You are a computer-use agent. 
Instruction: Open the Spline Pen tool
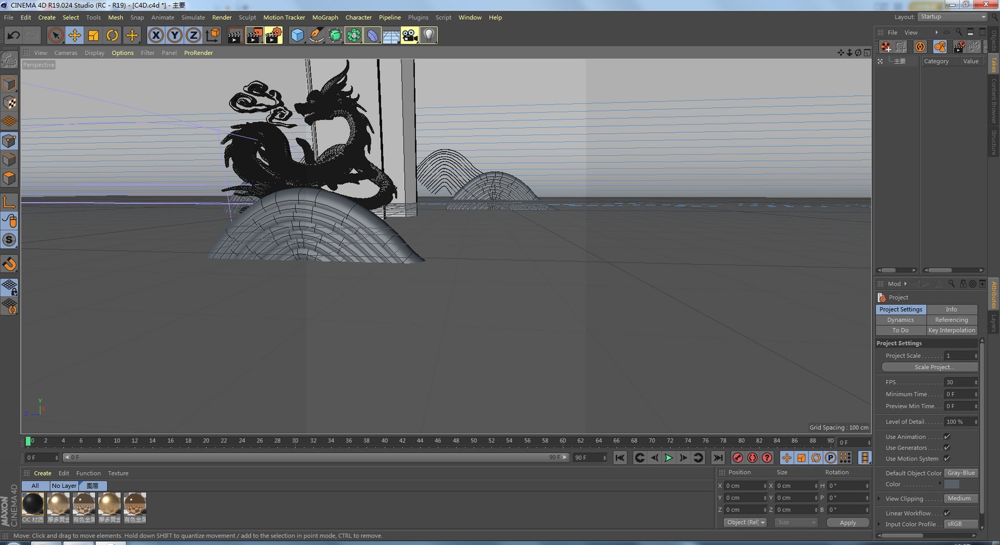(x=316, y=35)
